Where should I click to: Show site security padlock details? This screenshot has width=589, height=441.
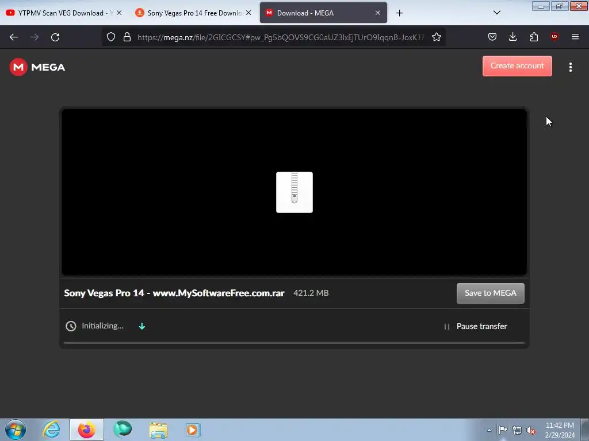127,37
